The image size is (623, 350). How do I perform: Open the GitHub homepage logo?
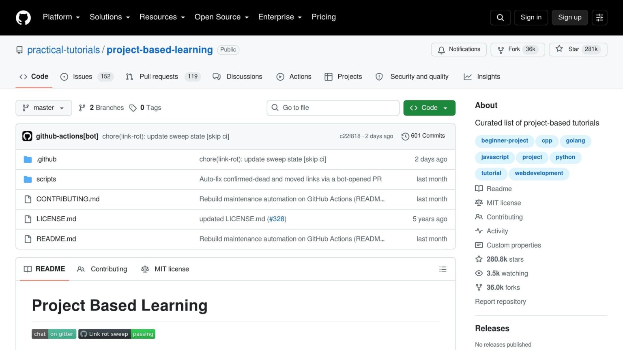(x=23, y=17)
